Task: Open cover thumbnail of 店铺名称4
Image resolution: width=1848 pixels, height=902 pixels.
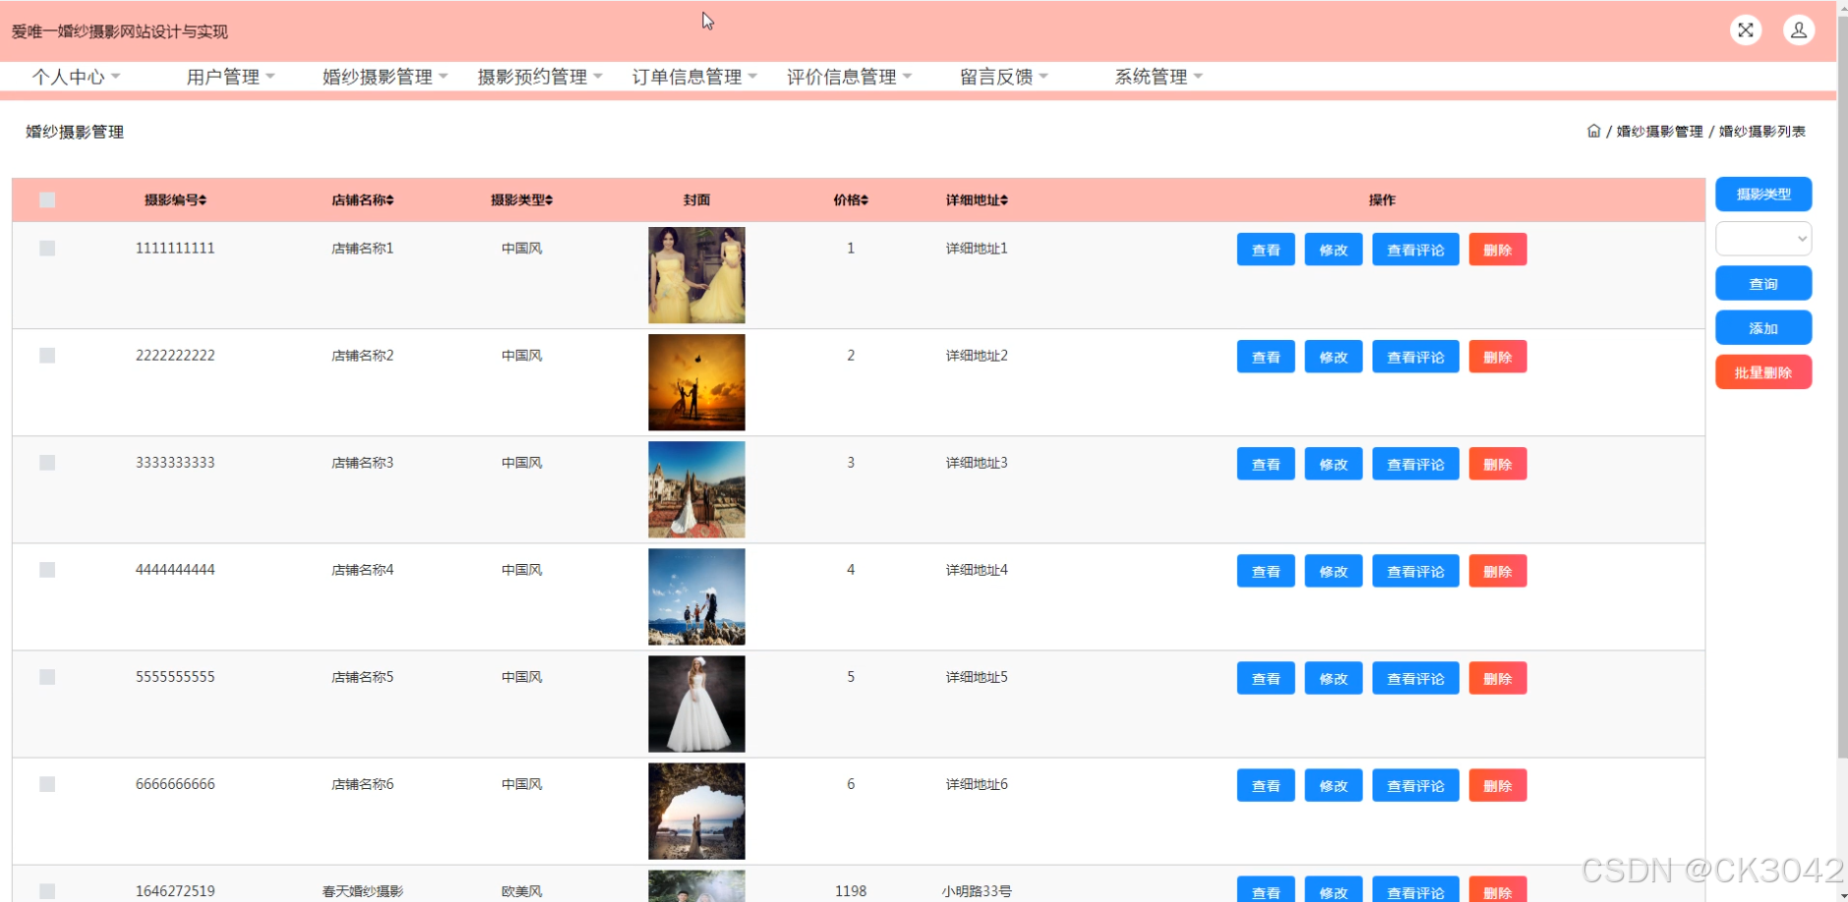Action: click(696, 596)
